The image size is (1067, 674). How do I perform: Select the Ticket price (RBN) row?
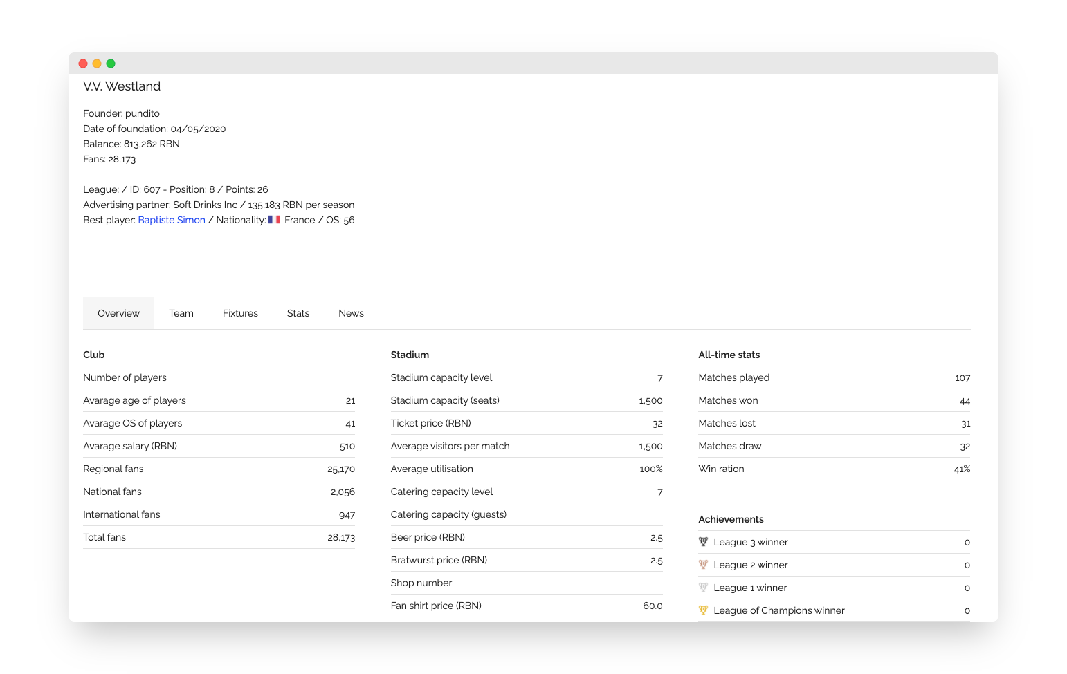[527, 423]
